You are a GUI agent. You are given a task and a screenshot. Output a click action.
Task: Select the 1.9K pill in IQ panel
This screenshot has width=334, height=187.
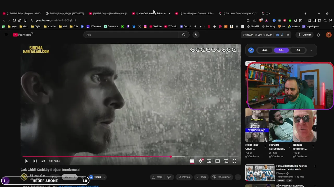point(298,50)
